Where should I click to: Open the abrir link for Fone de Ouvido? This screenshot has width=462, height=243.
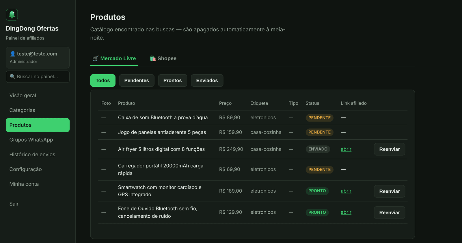[x=346, y=212]
